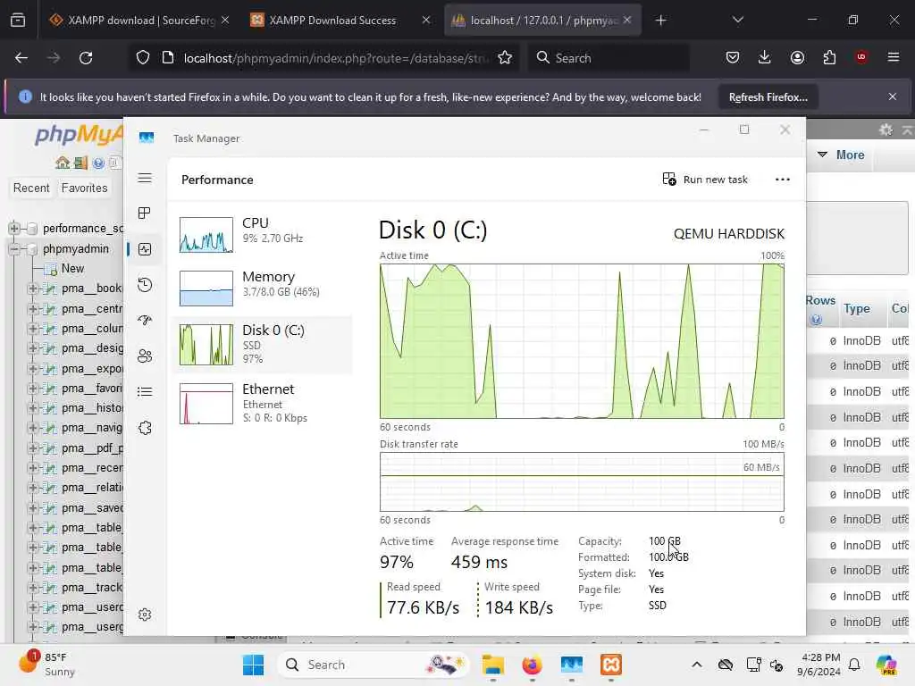Expand pma__column_info table node

click(x=33, y=329)
